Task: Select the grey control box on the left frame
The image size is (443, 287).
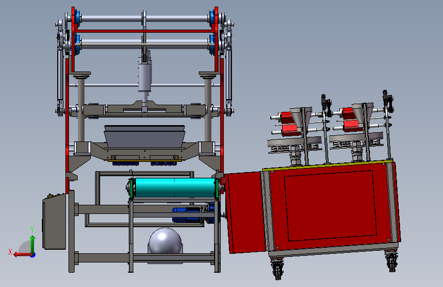Action: 54,222
